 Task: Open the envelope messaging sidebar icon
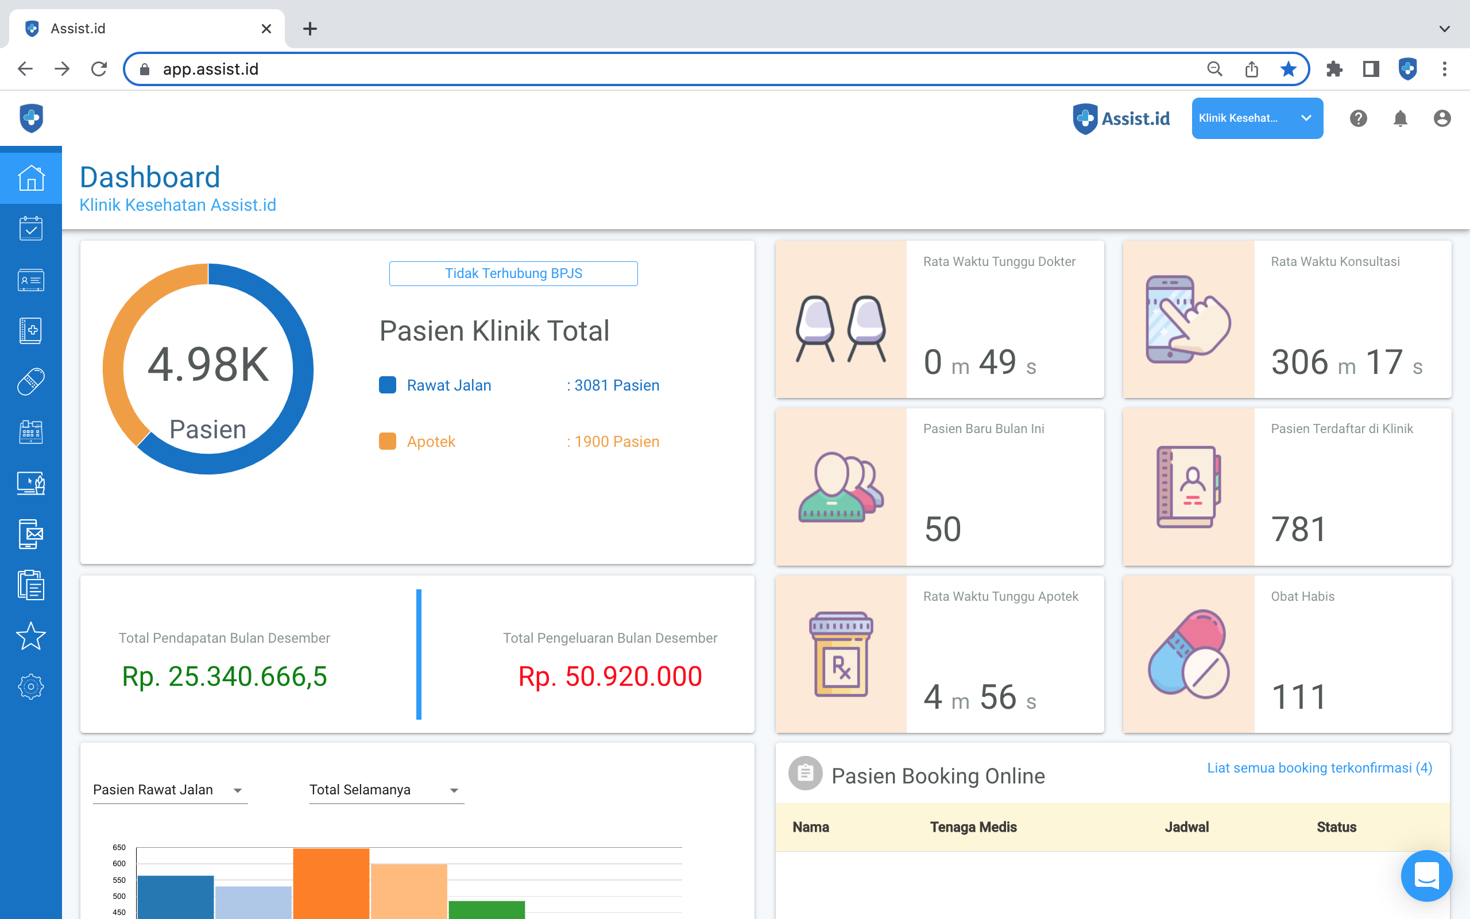31,534
